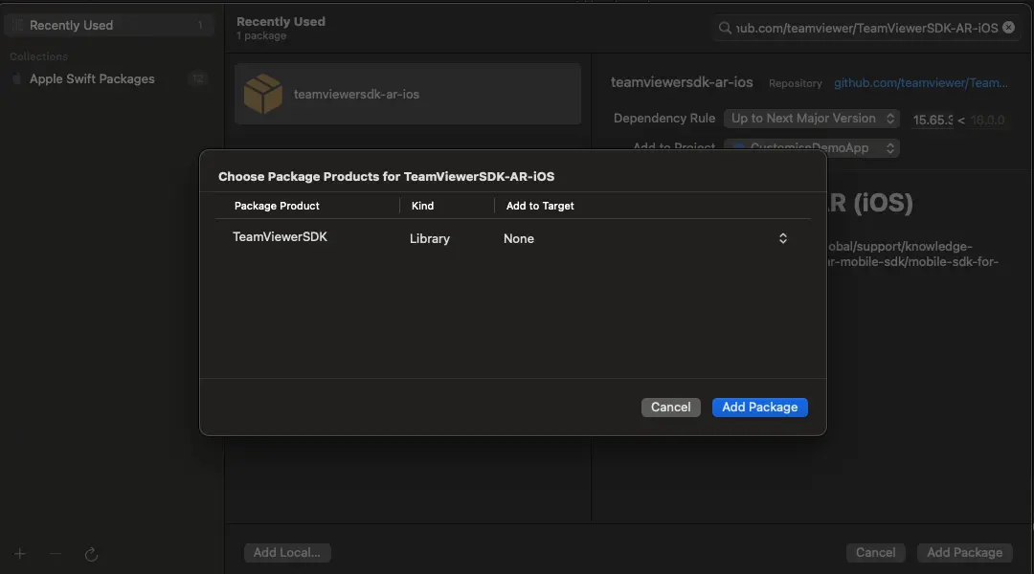Click the minus remove collection icon
Viewport: 1034px width, 574px height.
(x=56, y=554)
